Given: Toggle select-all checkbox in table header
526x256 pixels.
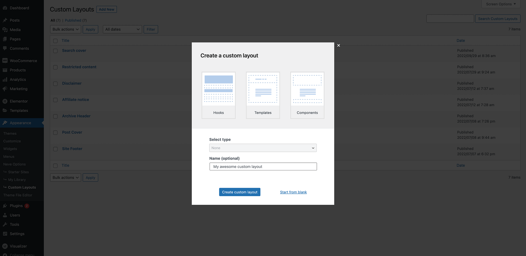Looking at the screenshot, I should pos(55,41).
